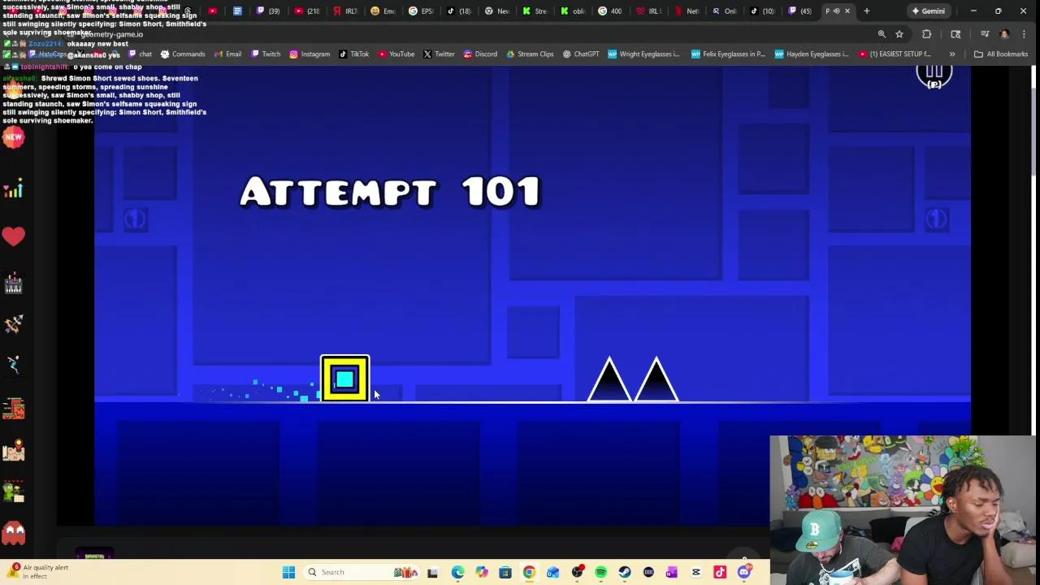This screenshot has width=1040, height=585.
Task: Open the red heart favorites icon
Action: point(13,236)
